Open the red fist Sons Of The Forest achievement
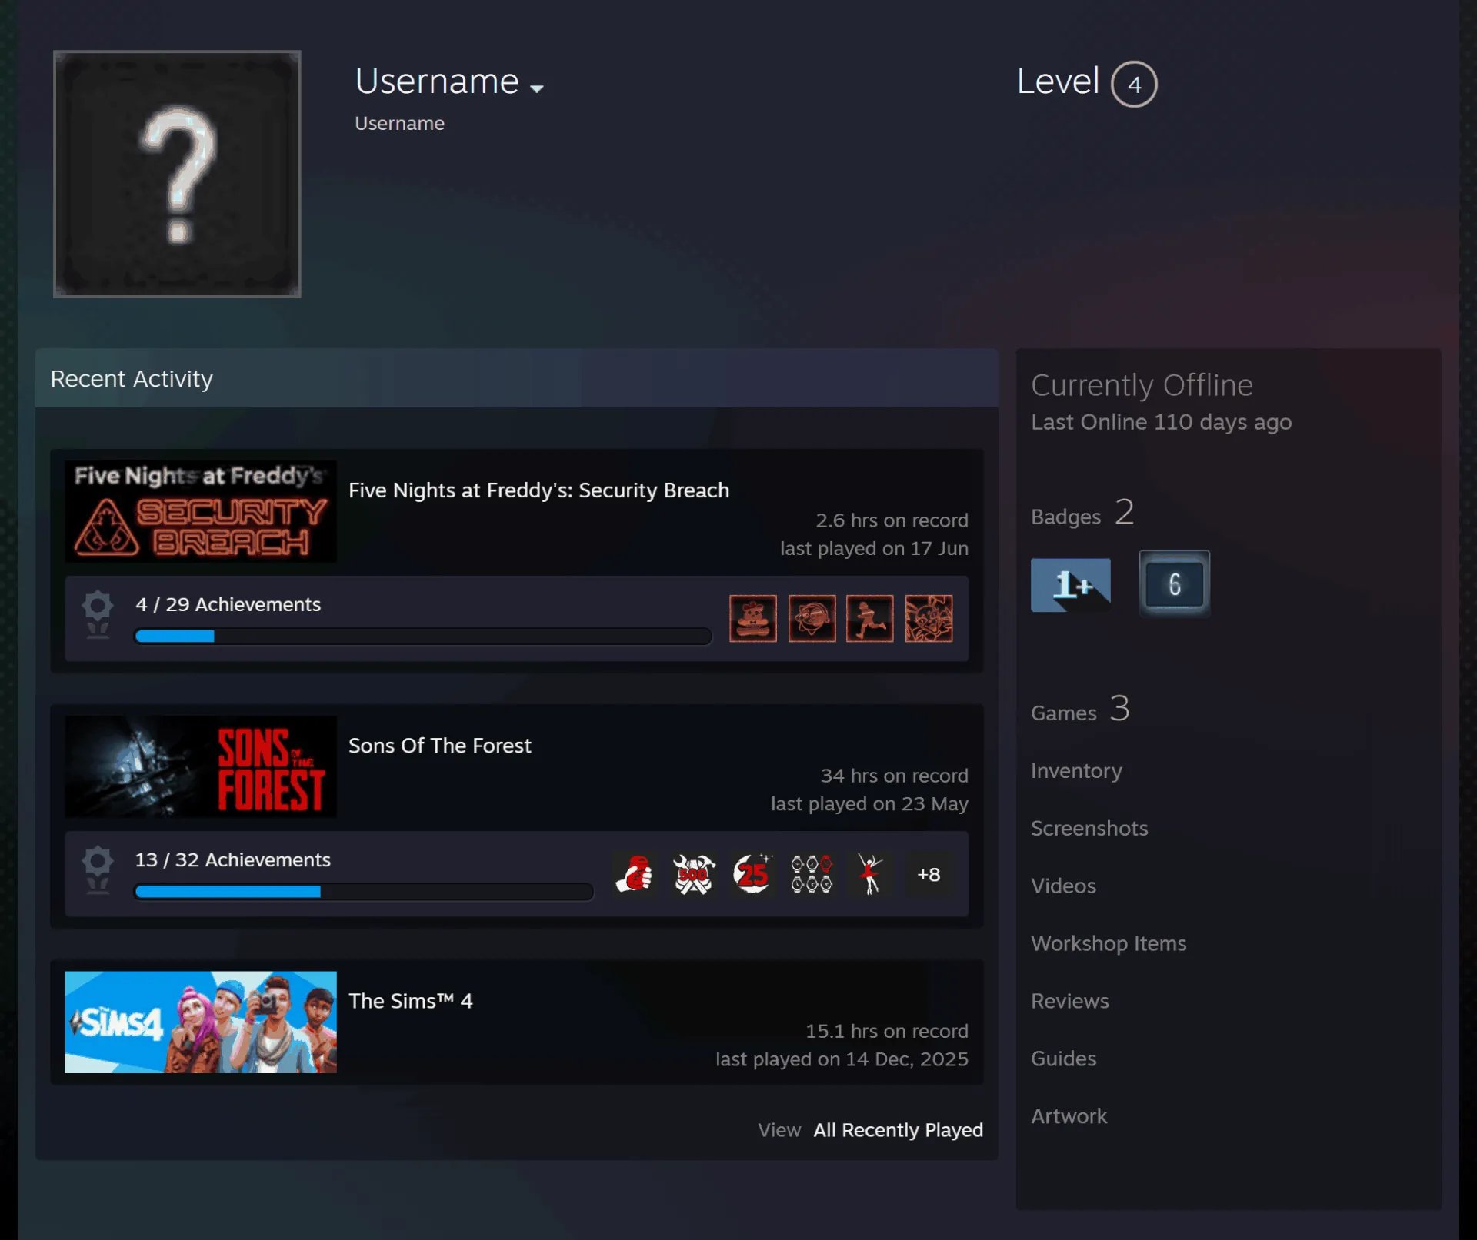The width and height of the screenshot is (1477, 1240). (x=635, y=874)
